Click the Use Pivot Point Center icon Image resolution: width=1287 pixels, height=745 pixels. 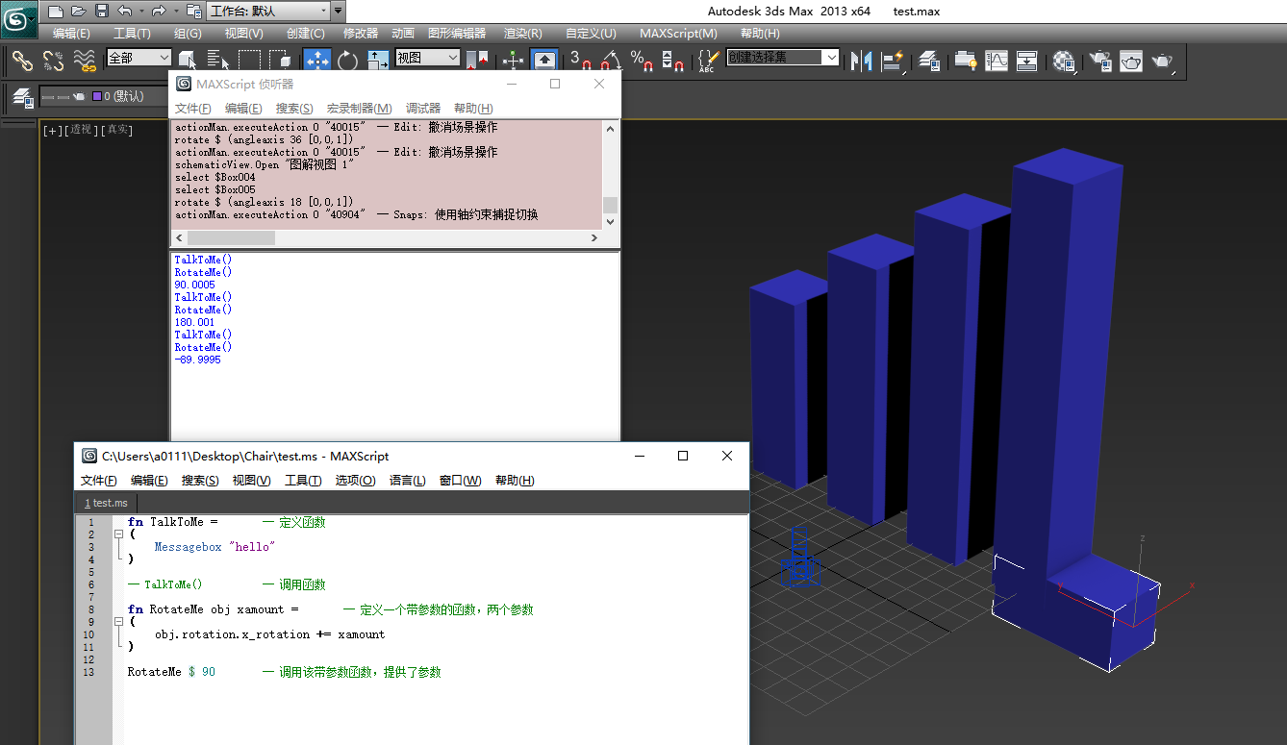pyautogui.click(x=477, y=61)
